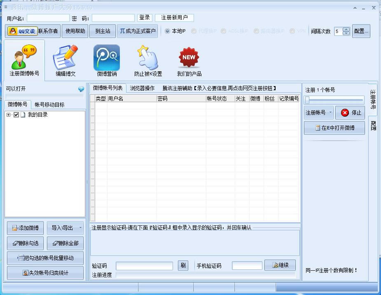This screenshot has width=381, height=295.
Task: Toggle the 我的目录 checkbox
Action: (16, 115)
